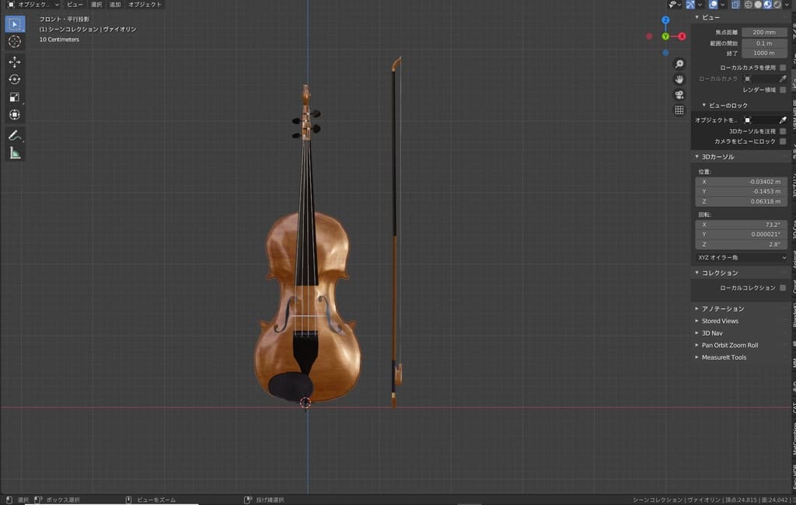The width and height of the screenshot is (796, 505).
Task: Enable カメラをビューにロック checkbox
Action: 783,141
